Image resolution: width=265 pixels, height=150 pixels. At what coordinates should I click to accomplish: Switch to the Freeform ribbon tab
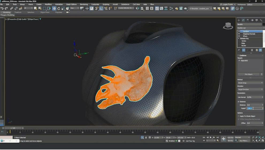[18, 12]
